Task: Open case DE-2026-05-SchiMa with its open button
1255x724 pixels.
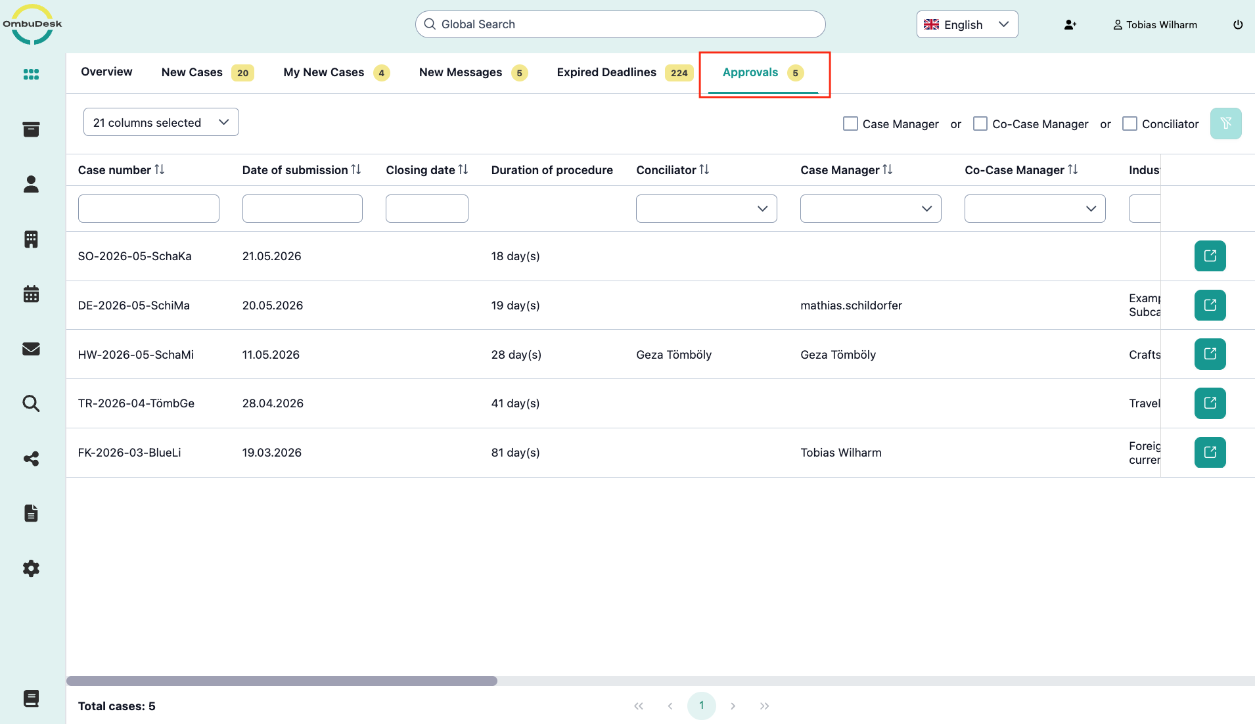Action: 1210,305
